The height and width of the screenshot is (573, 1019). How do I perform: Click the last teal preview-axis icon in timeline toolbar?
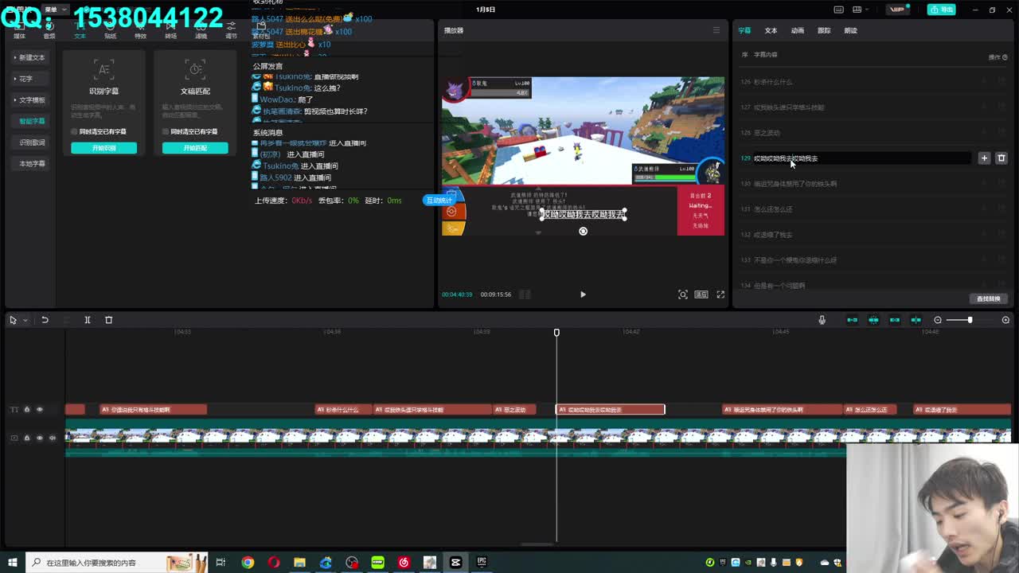point(916,320)
